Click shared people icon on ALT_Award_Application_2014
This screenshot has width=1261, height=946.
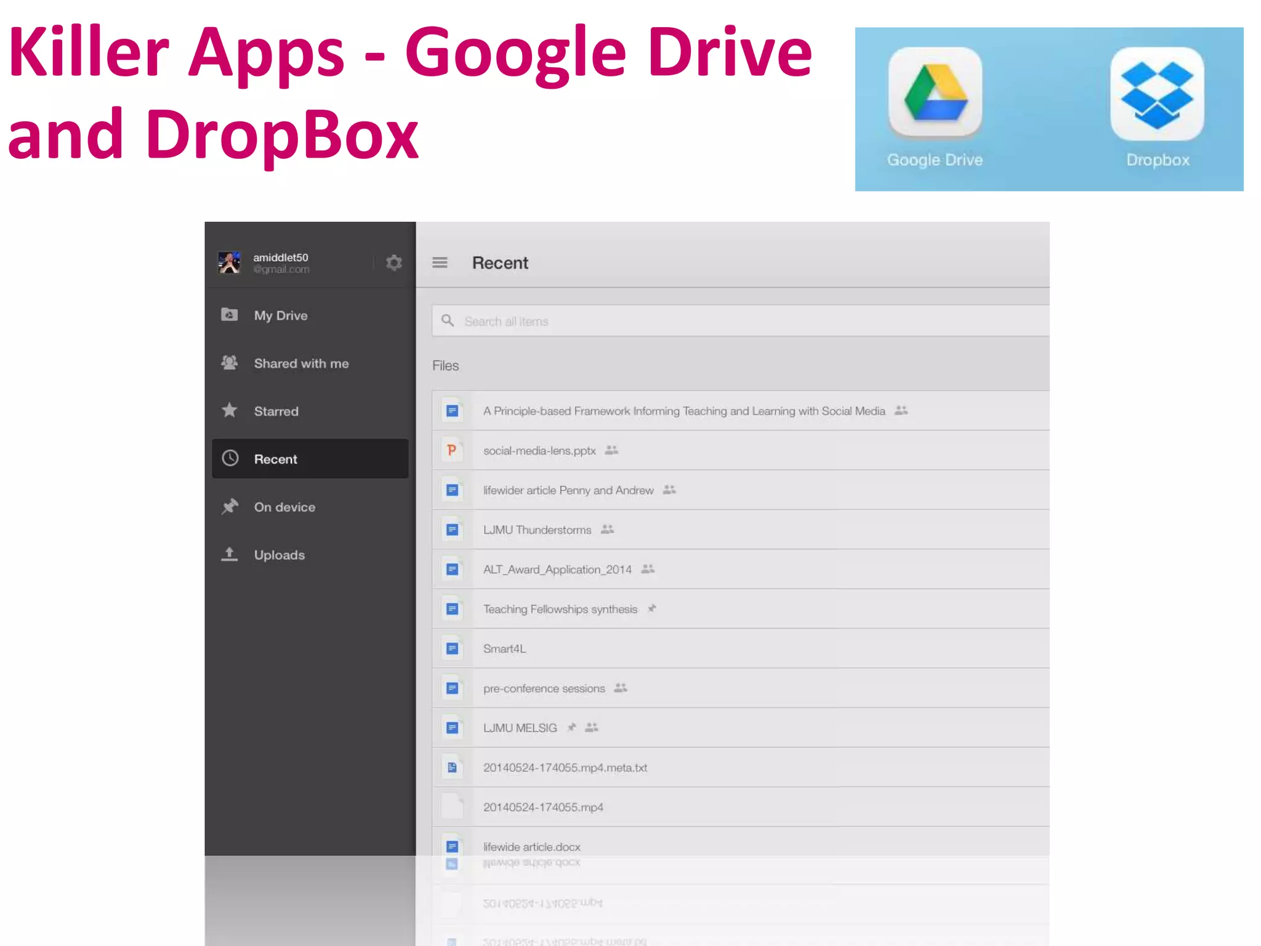[x=648, y=568]
